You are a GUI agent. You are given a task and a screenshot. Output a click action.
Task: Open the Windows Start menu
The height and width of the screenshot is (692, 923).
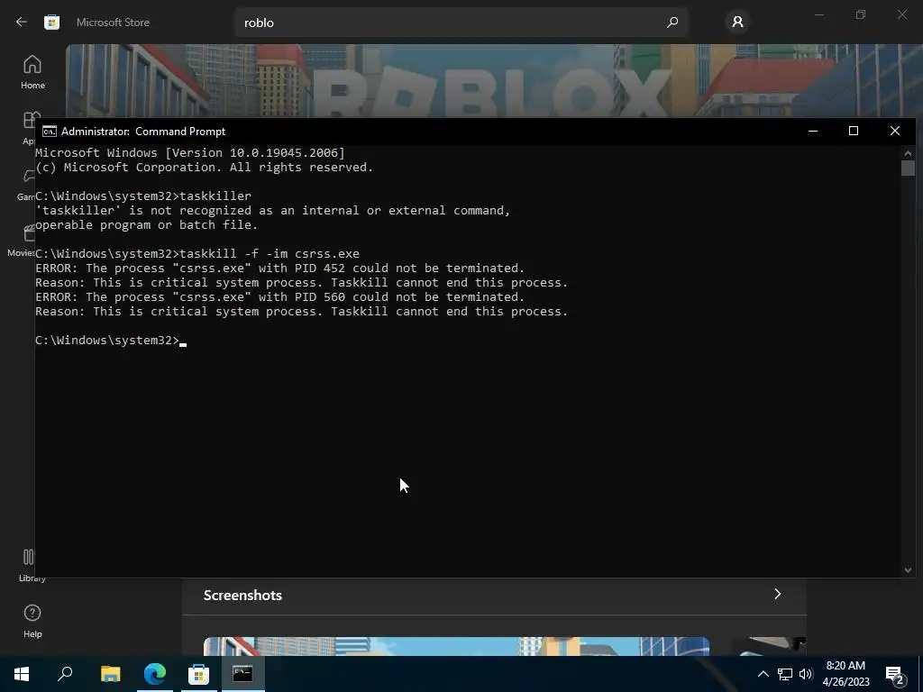[x=22, y=674]
